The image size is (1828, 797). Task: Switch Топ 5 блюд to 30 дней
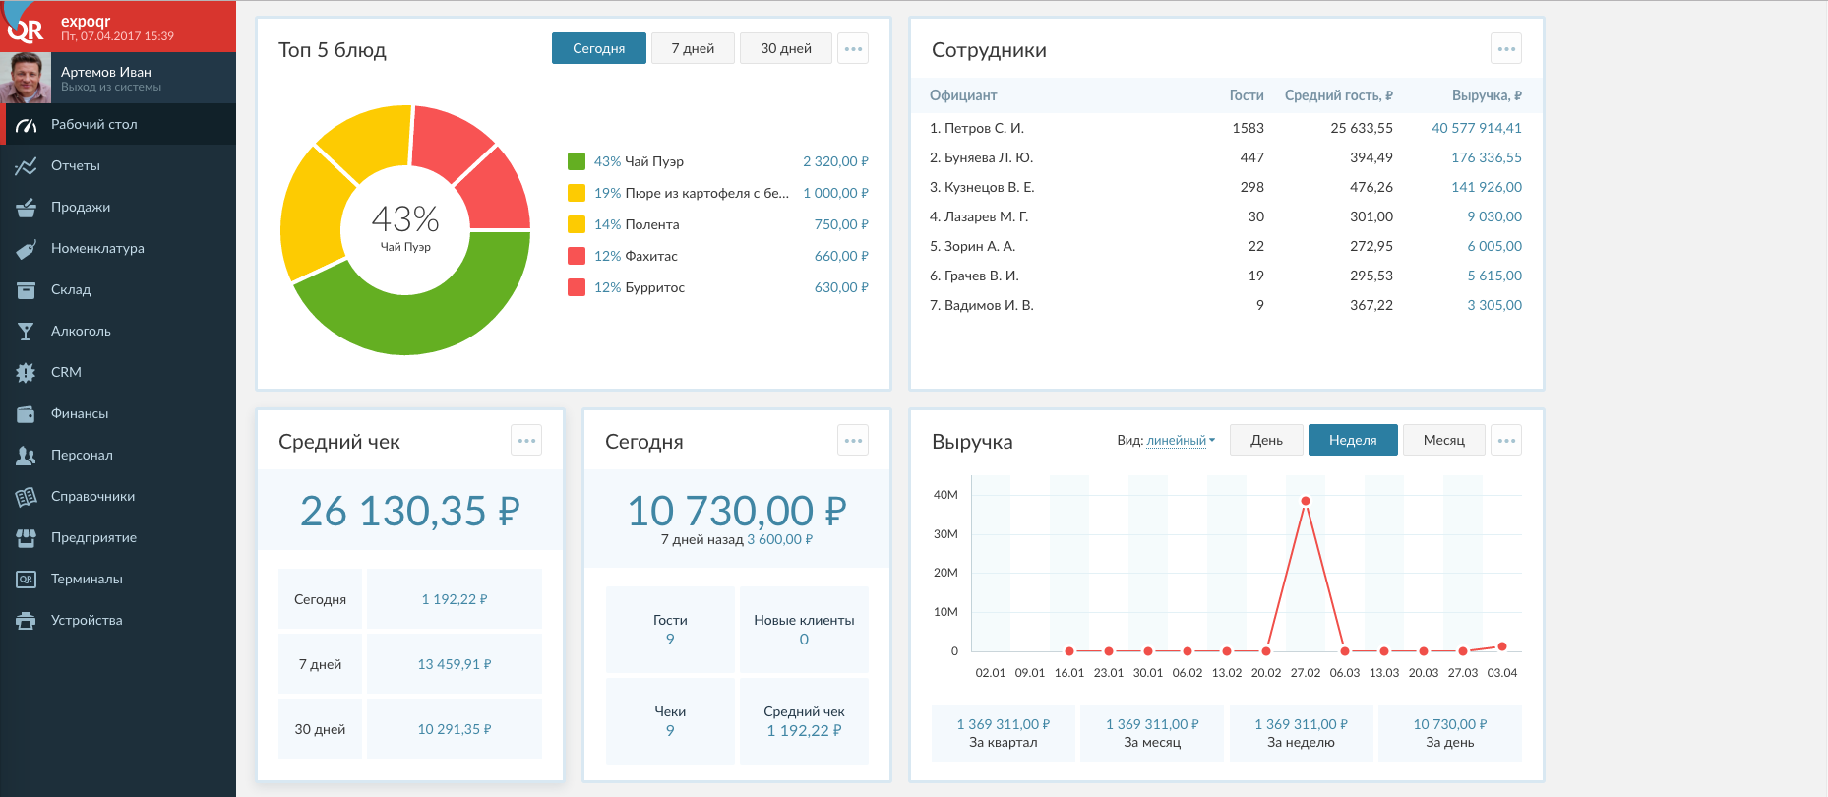[x=786, y=48]
